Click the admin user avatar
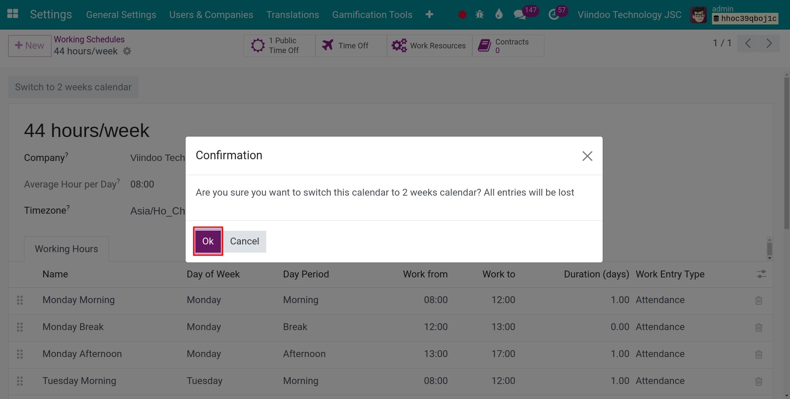This screenshot has height=399, width=790. pyautogui.click(x=698, y=15)
